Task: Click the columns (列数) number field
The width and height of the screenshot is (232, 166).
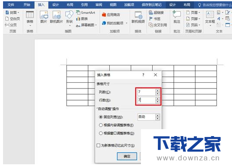Action: click(146, 92)
